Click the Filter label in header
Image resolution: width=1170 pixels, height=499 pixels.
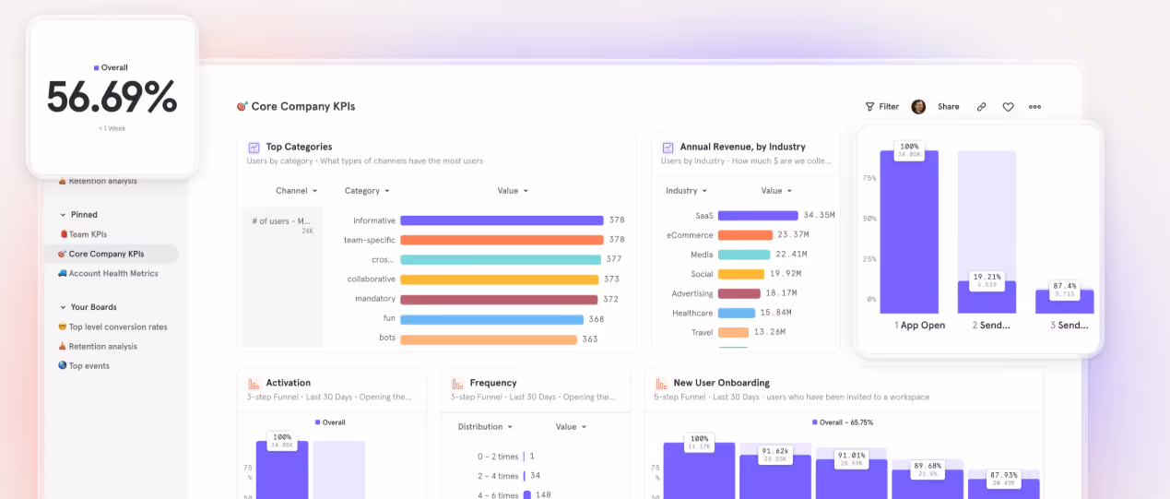(x=889, y=107)
